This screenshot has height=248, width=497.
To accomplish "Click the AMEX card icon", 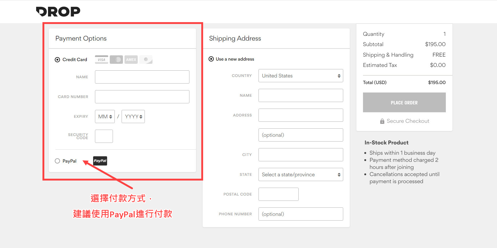I will coord(131,60).
